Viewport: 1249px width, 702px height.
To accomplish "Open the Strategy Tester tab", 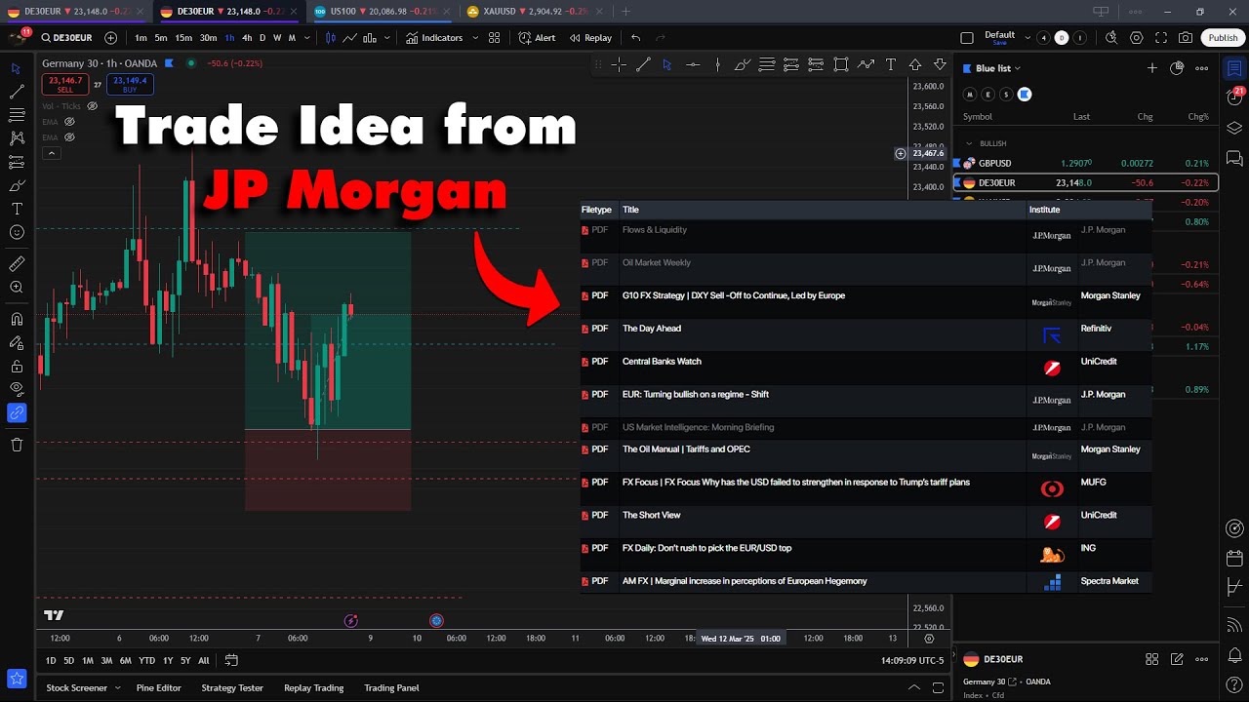I will tap(232, 687).
